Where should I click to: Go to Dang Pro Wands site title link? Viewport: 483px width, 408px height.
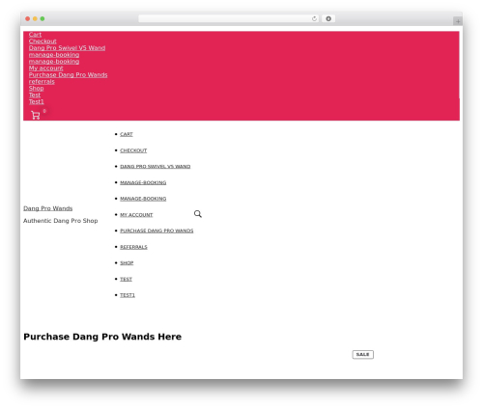pos(47,208)
